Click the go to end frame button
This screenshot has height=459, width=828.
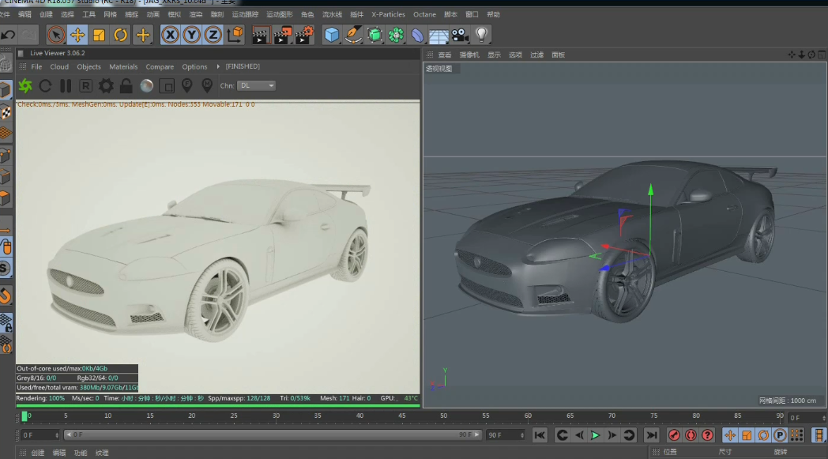tap(651, 435)
